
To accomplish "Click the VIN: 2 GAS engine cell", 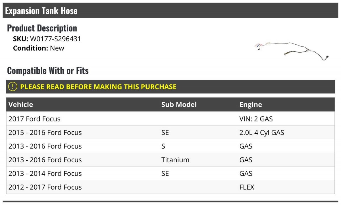I will tap(256, 119).
